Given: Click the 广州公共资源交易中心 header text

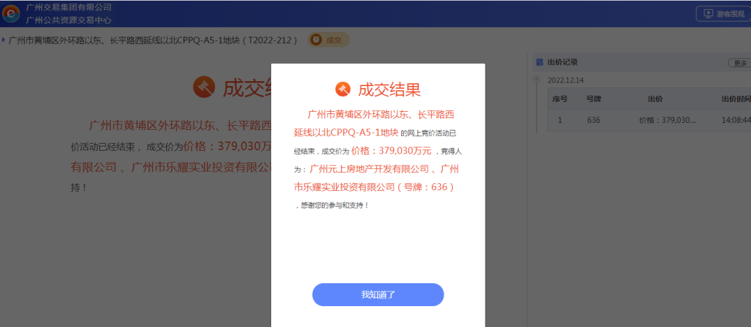Looking at the screenshot, I should (x=69, y=20).
